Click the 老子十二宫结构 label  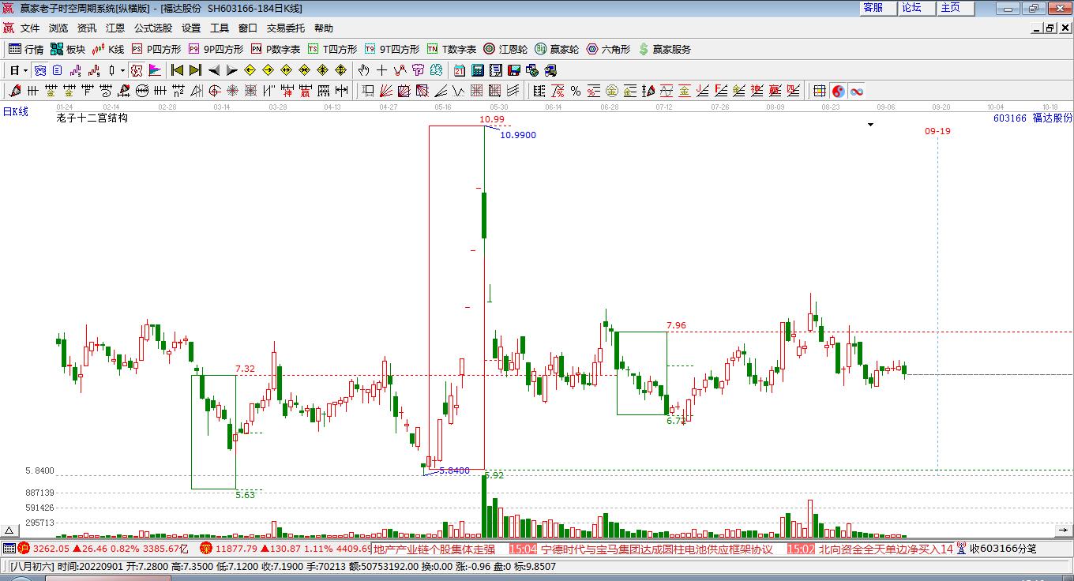pyautogui.click(x=92, y=118)
